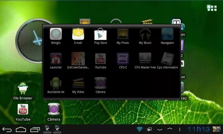Open the three-dot overflow menu
223x134 pixels.
tap(180, 129)
